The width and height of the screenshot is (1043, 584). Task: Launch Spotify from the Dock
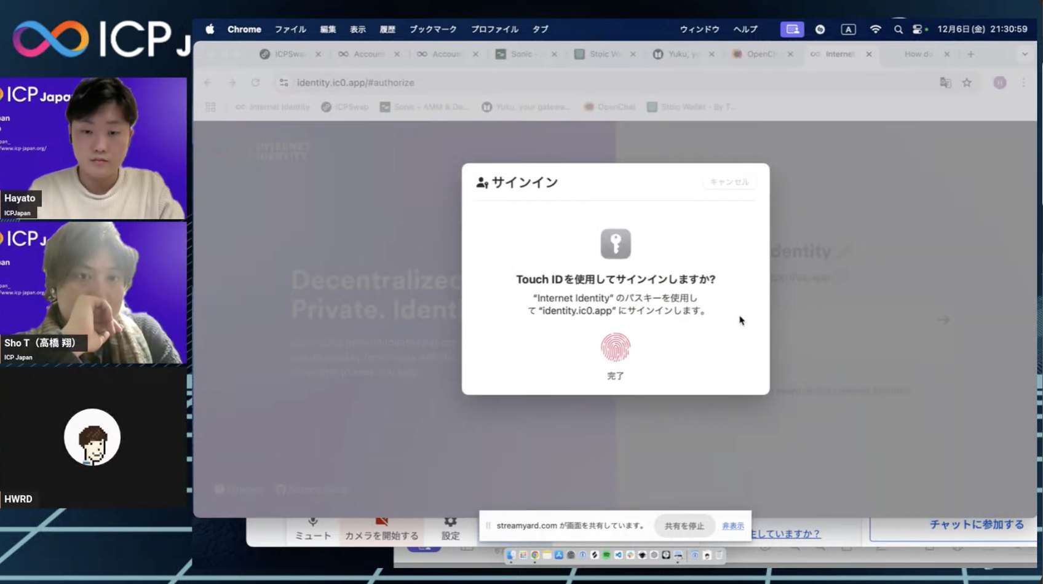tap(607, 555)
